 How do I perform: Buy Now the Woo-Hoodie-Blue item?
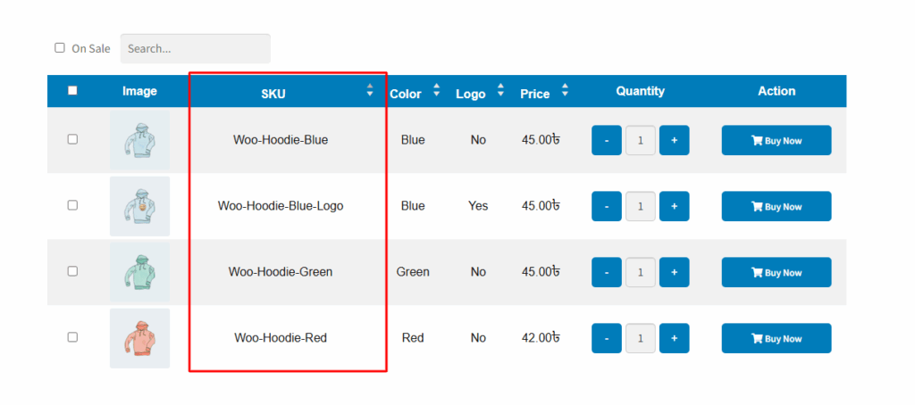[x=776, y=140]
